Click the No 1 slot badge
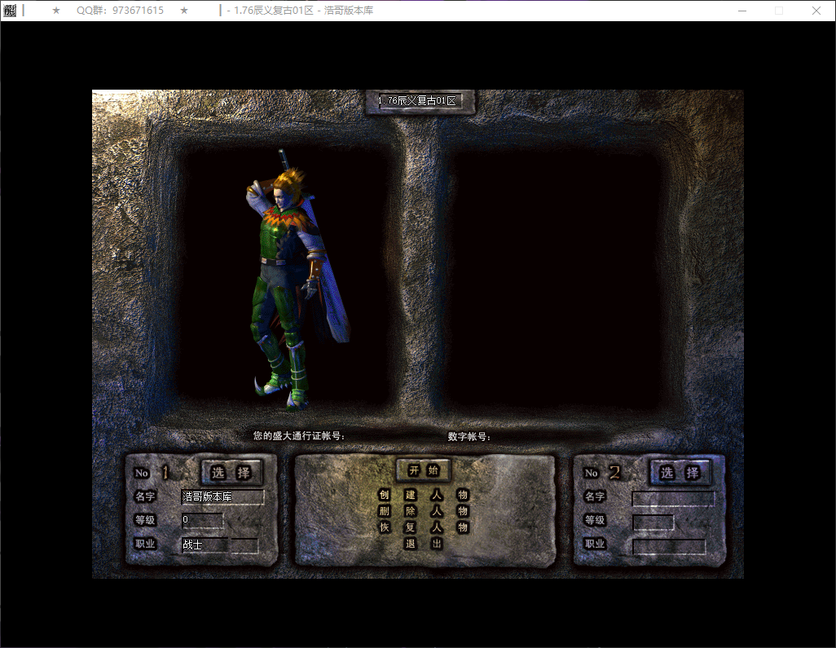 152,473
